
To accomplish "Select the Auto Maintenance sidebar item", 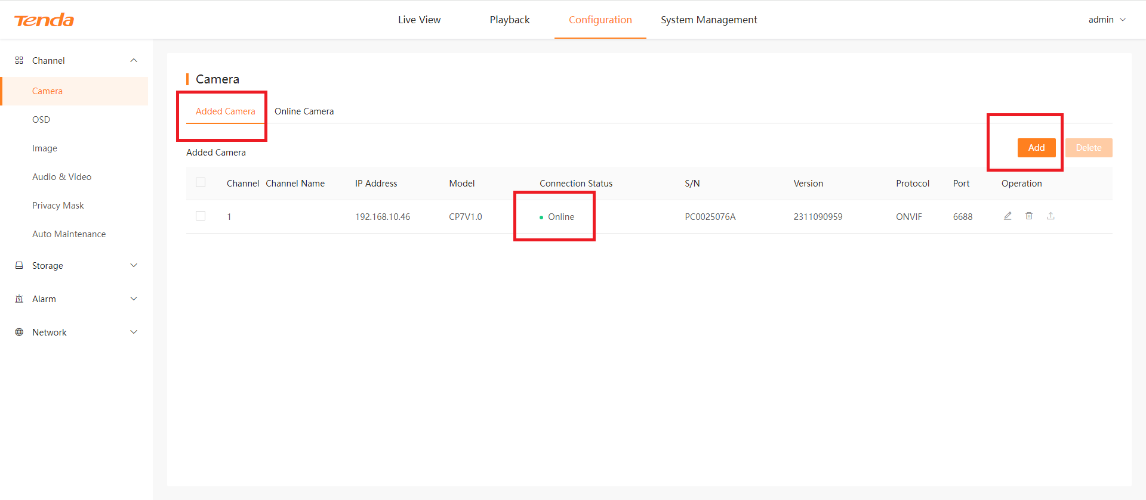I will 69,234.
